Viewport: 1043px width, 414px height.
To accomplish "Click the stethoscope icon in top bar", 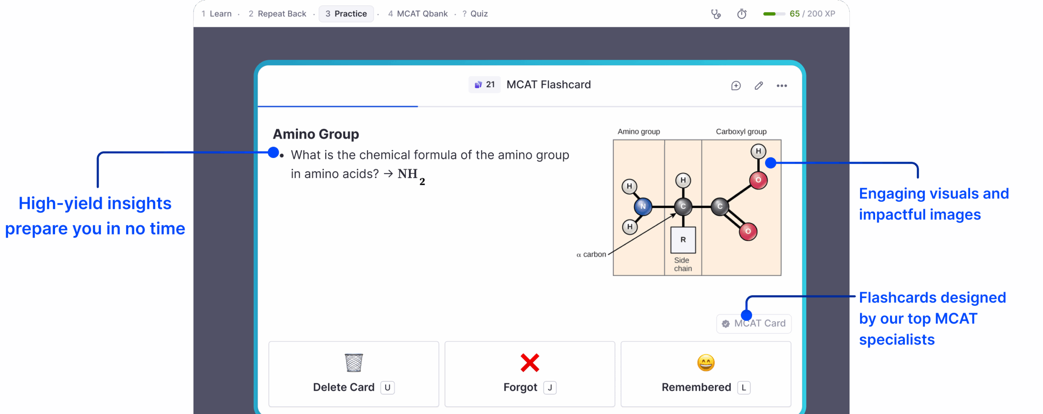I will (x=715, y=14).
